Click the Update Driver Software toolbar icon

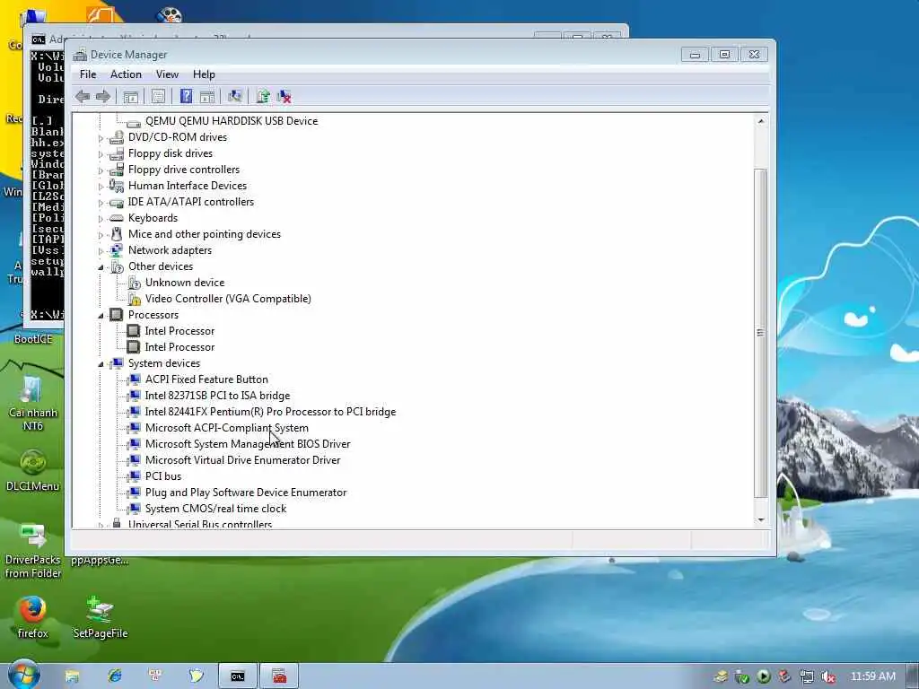[263, 96]
